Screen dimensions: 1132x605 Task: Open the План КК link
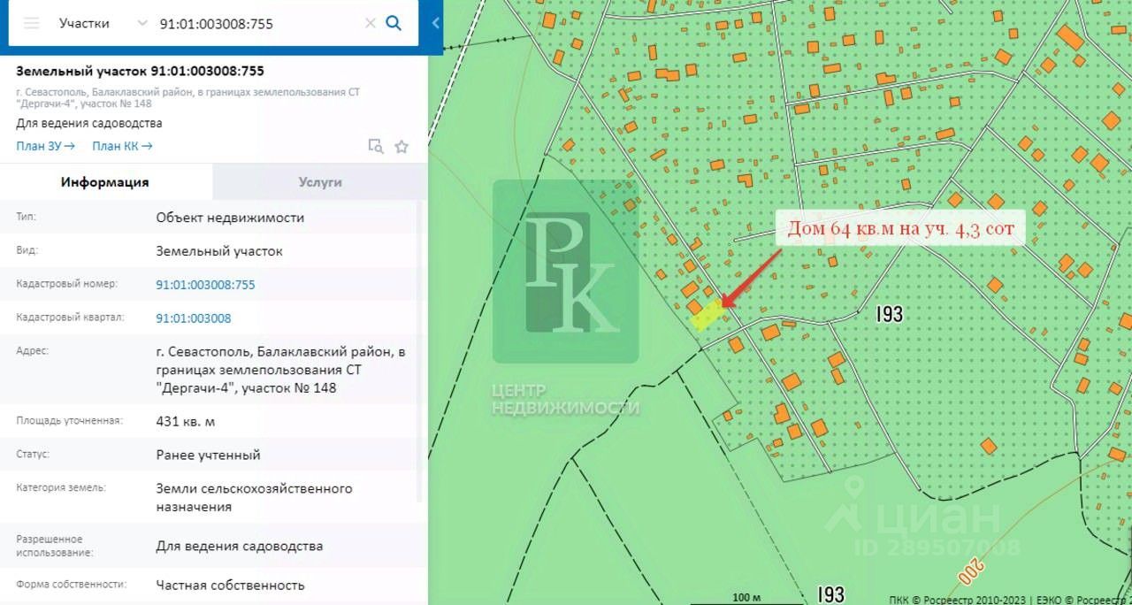pos(122,146)
